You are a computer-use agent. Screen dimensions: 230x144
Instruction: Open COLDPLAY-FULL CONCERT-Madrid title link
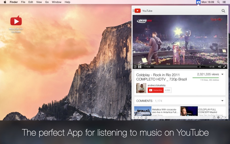coord(208,111)
